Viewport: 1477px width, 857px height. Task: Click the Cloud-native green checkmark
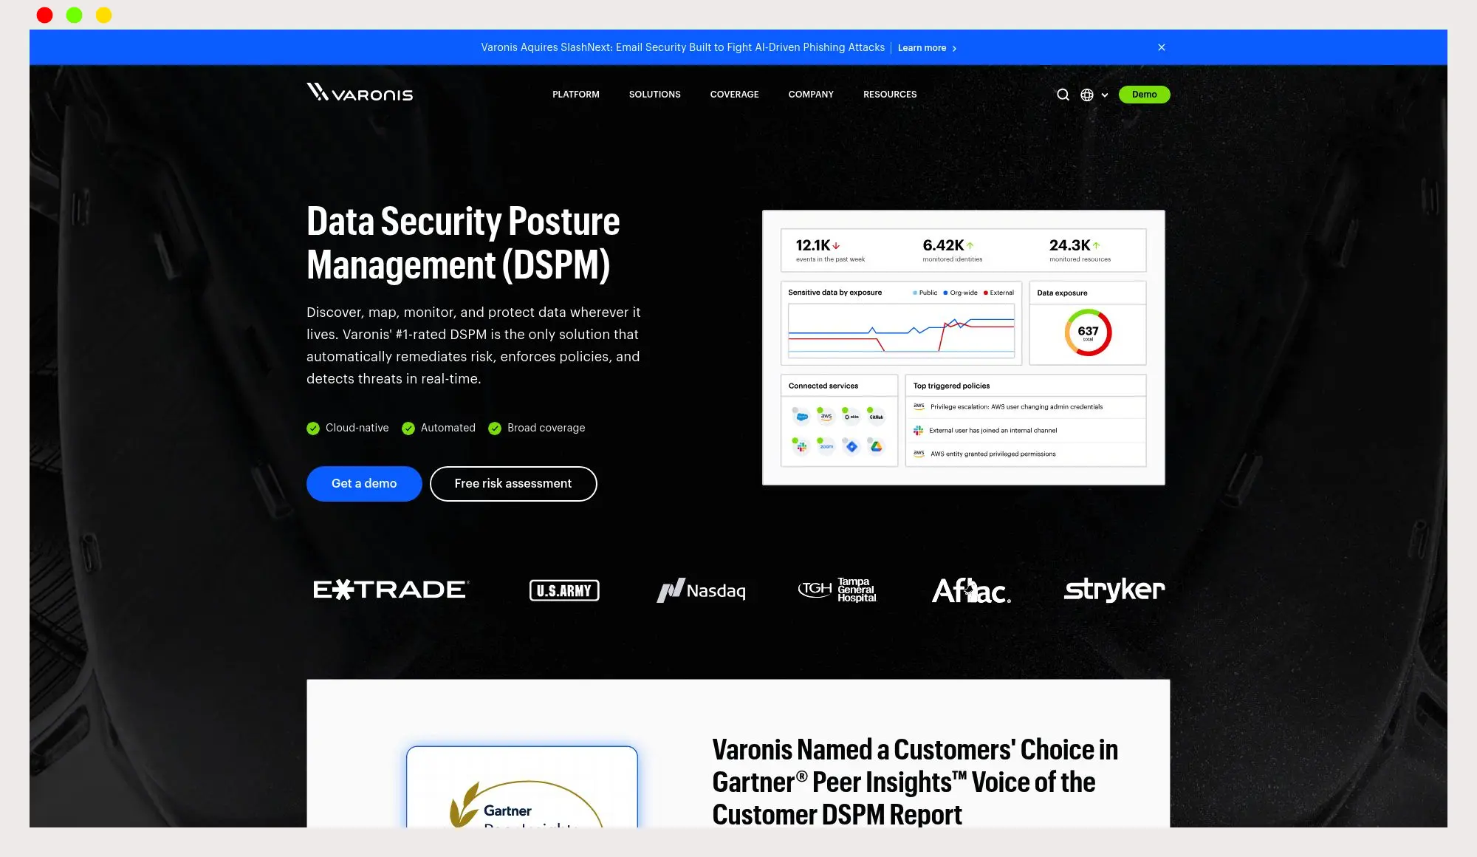click(x=313, y=428)
